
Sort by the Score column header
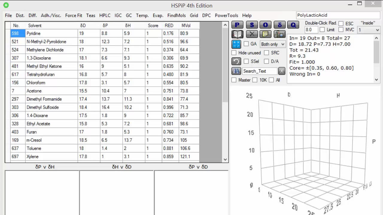pos(153,26)
